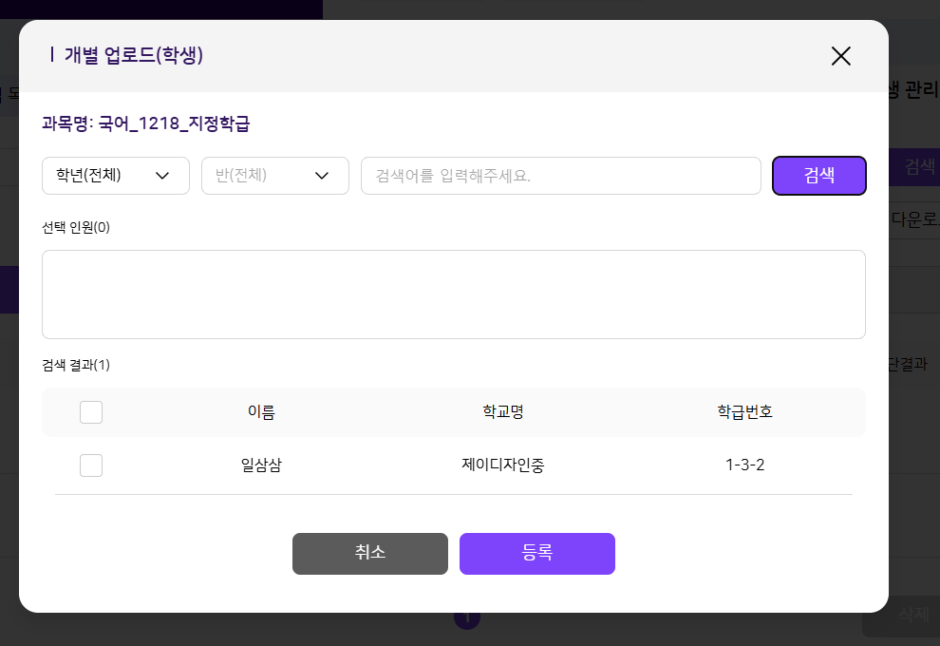Close the 개별 업로드(학생) dialog with X
The width and height of the screenshot is (940, 646).
(x=840, y=56)
